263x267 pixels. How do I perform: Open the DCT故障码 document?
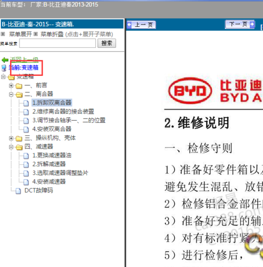pyautogui.click(x=38, y=191)
